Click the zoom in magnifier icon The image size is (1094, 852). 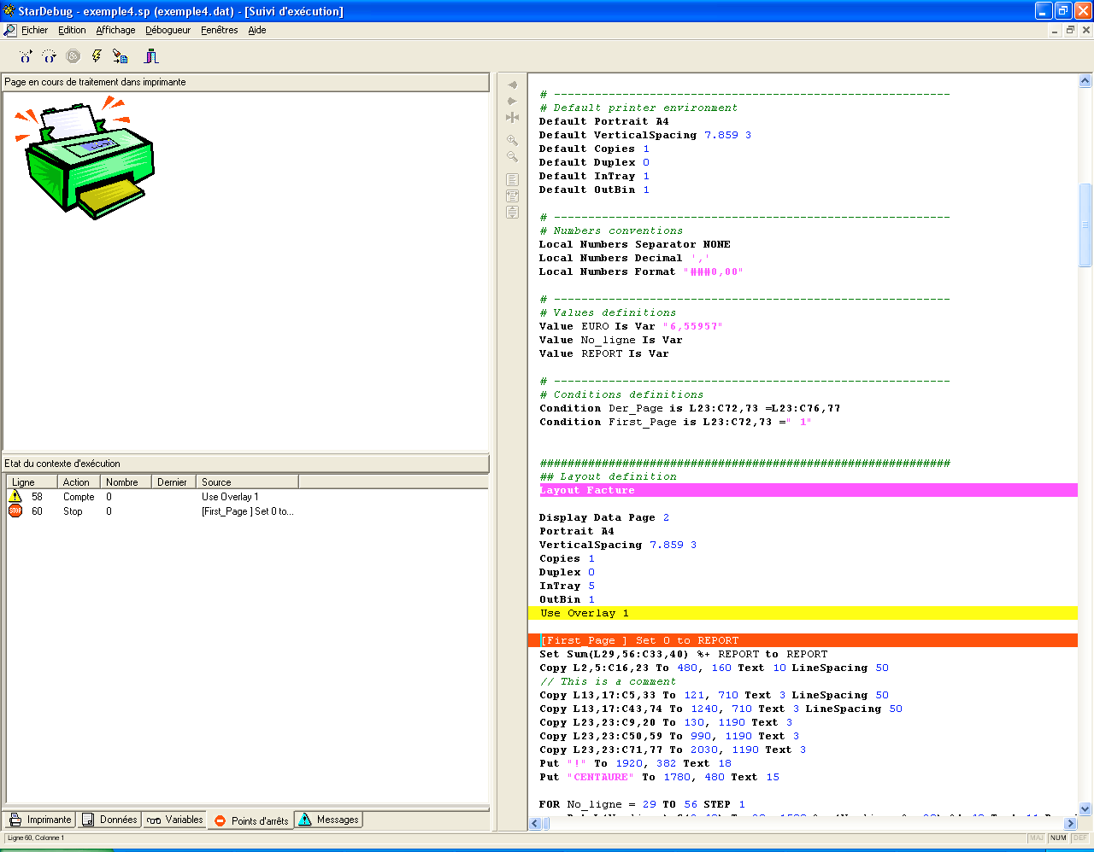(x=512, y=140)
